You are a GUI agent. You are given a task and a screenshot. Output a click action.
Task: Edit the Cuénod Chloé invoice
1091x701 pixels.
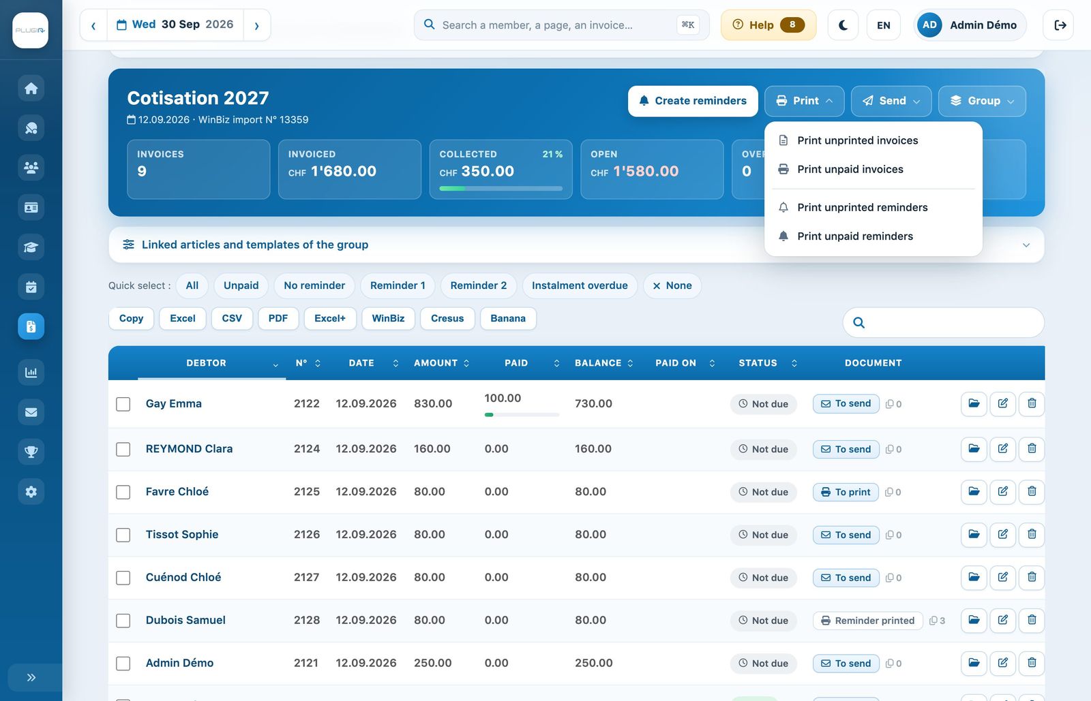click(1003, 577)
